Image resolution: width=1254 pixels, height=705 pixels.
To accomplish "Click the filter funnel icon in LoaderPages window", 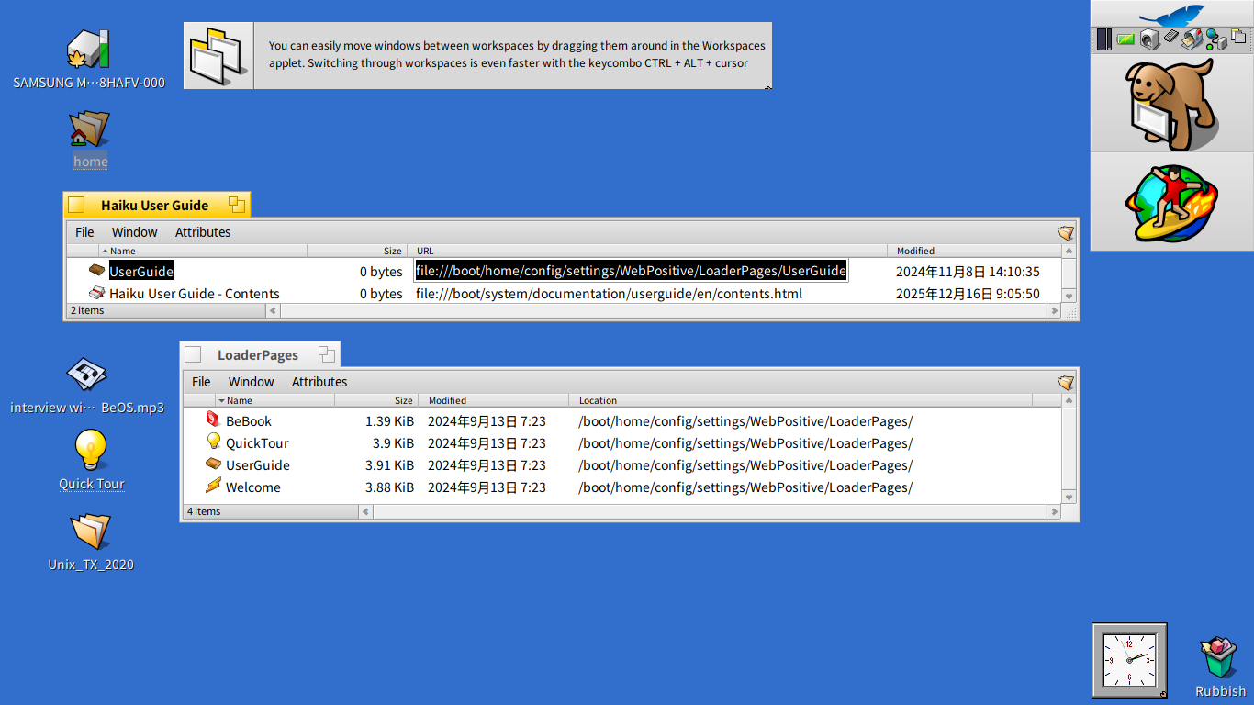I will 1065,382.
